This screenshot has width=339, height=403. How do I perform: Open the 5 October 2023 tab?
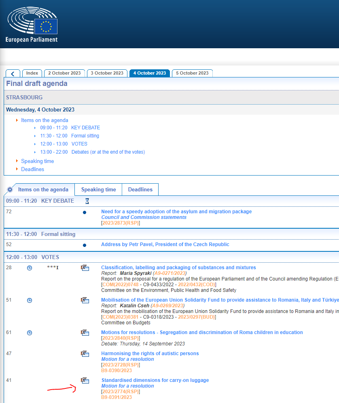coord(192,73)
